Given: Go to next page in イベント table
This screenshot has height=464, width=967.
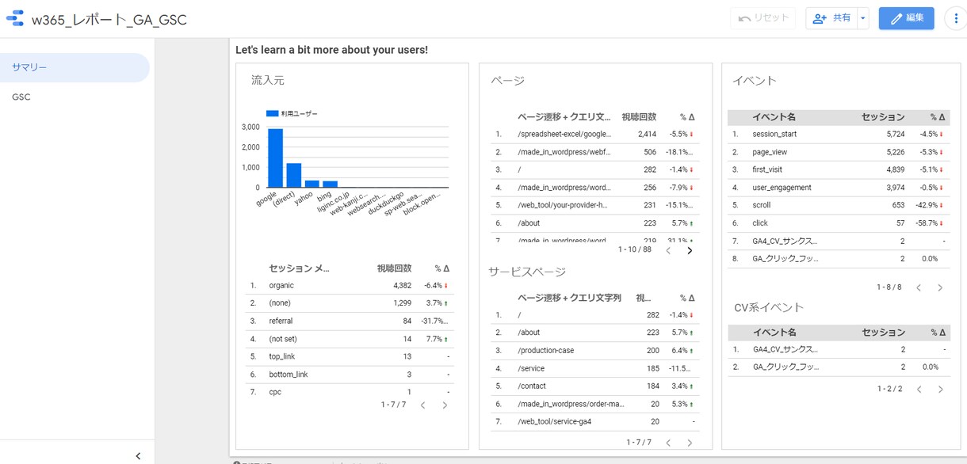Looking at the screenshot, I should (940, 287).
